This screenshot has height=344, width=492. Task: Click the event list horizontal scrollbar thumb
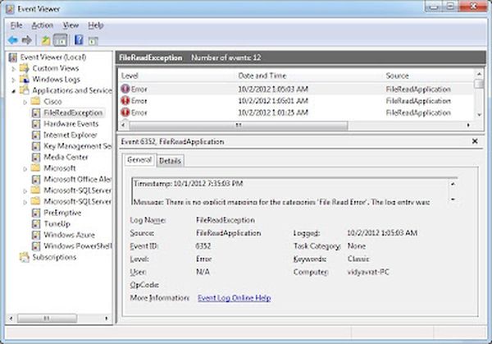click(x=239, y=126)
